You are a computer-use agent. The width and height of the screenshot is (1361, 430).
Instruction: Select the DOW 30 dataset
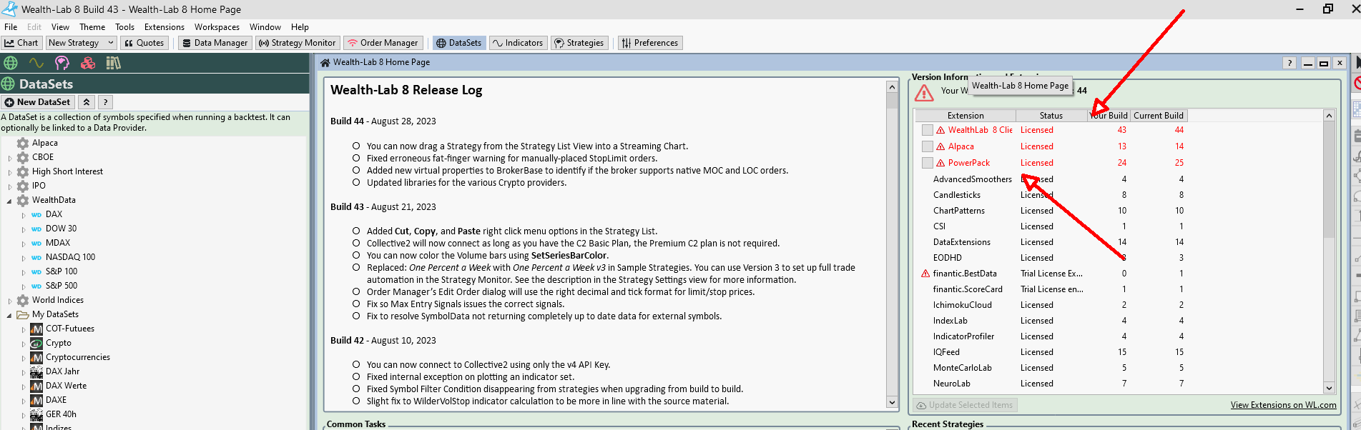(x=61, y=229)
